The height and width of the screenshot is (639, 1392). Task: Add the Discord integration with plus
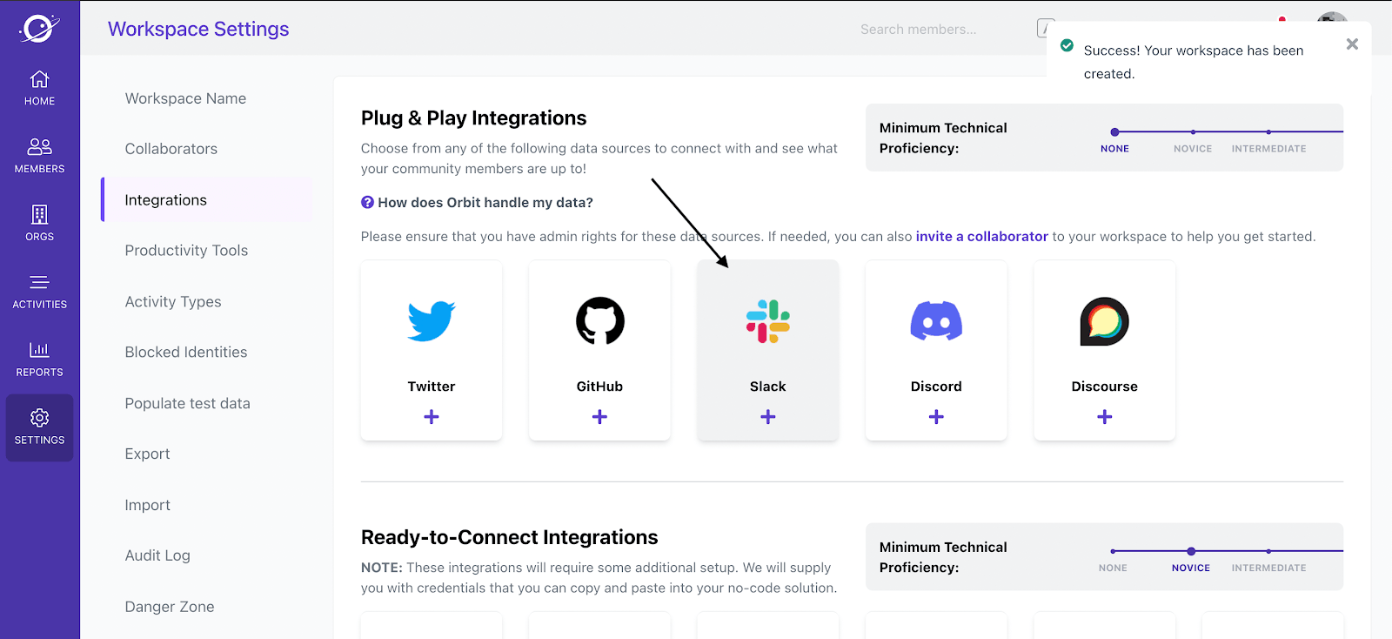coord(936,417)
